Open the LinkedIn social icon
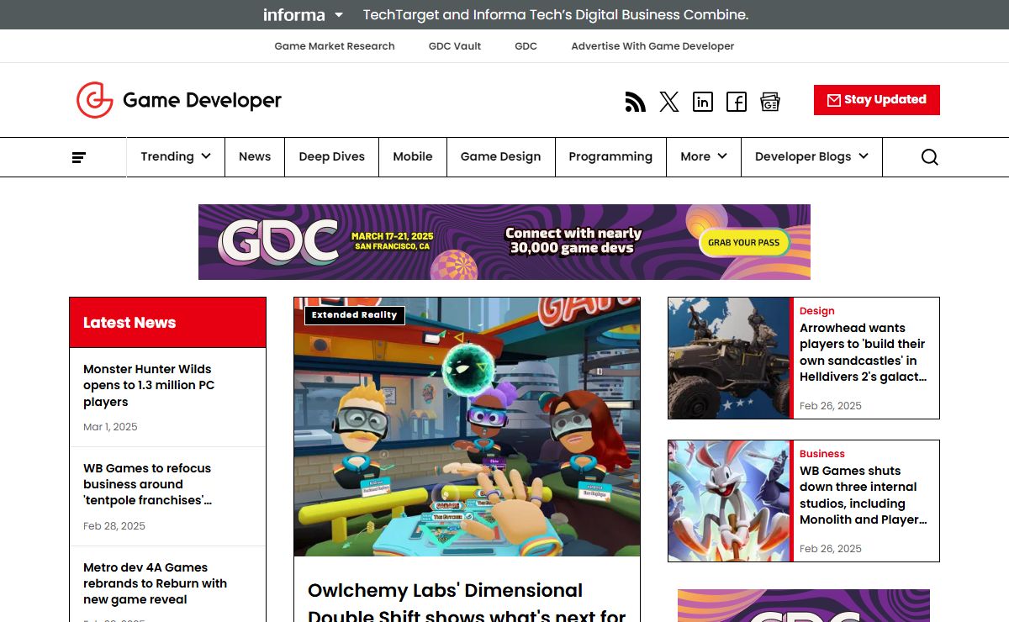 click(x=703, y=102)
